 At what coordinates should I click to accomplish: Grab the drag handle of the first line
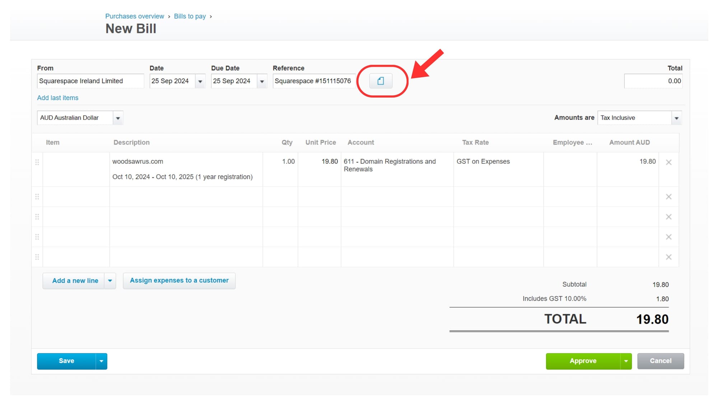point(37,162)
